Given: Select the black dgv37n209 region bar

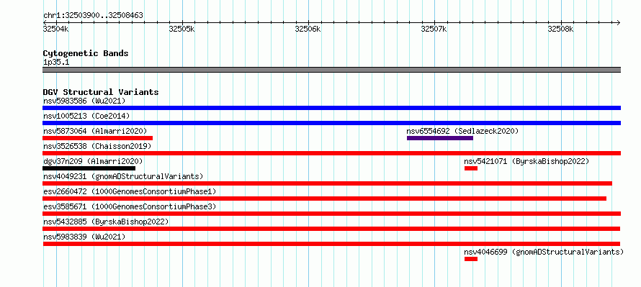Looking at the screenshot, I should coord(89,168).
